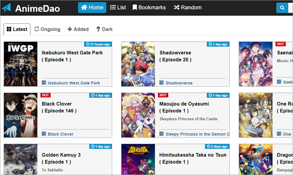The height and width of the screenshot is (175, 293).
Task: Click the Black Clover poster image
Action: [x=21, y=115]
